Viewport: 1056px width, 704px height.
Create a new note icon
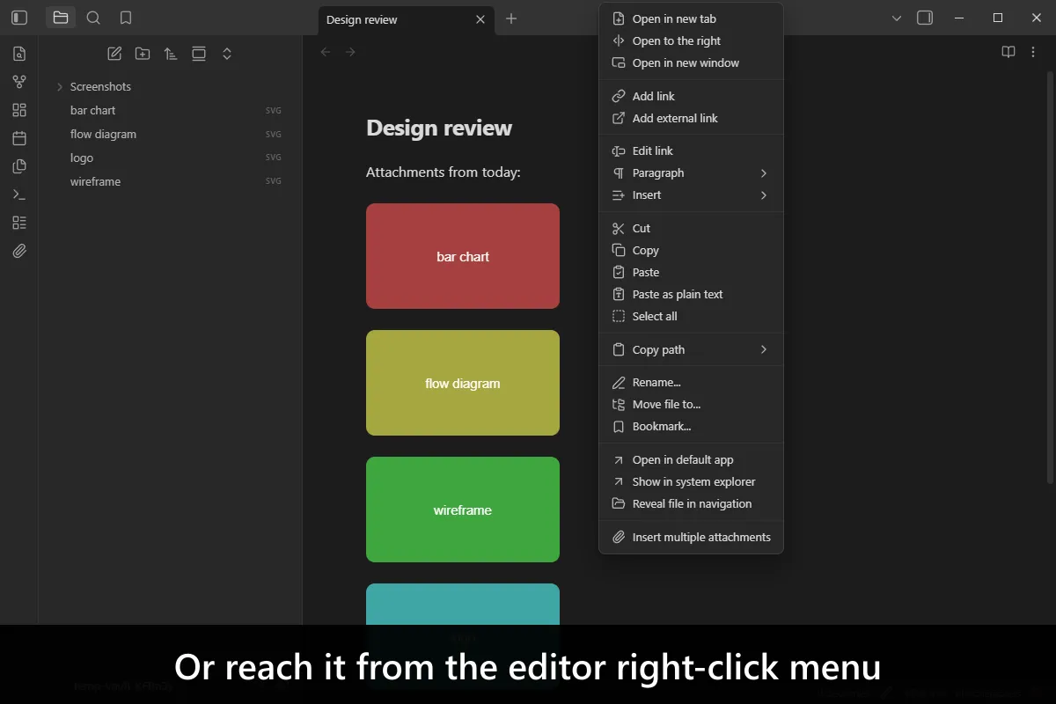coord(114,54)
